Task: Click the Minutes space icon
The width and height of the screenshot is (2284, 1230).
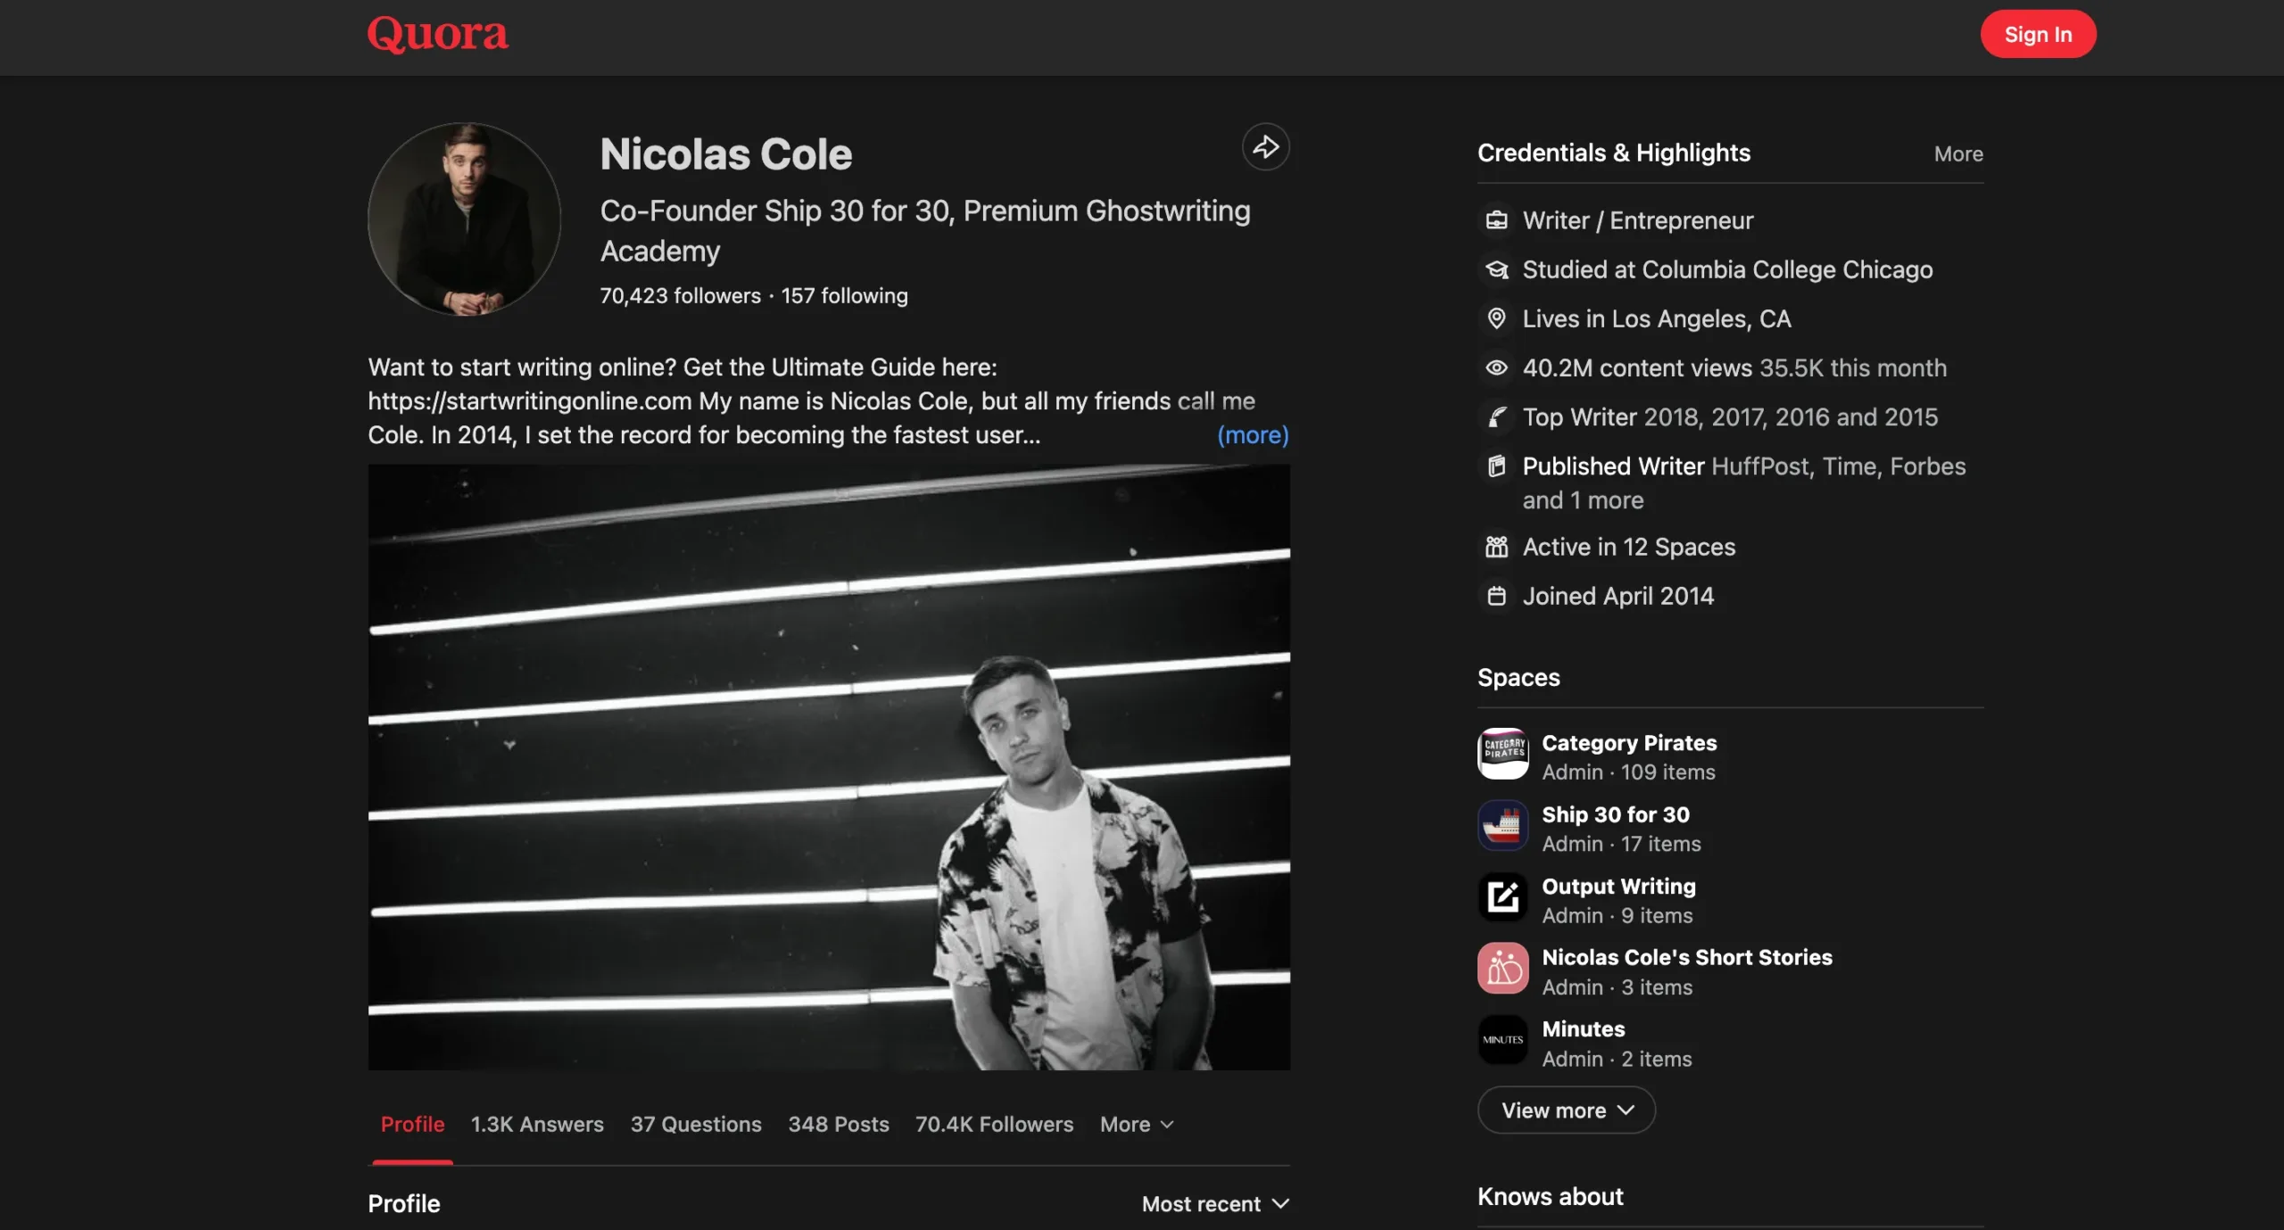Action: coord(1502,1040)
